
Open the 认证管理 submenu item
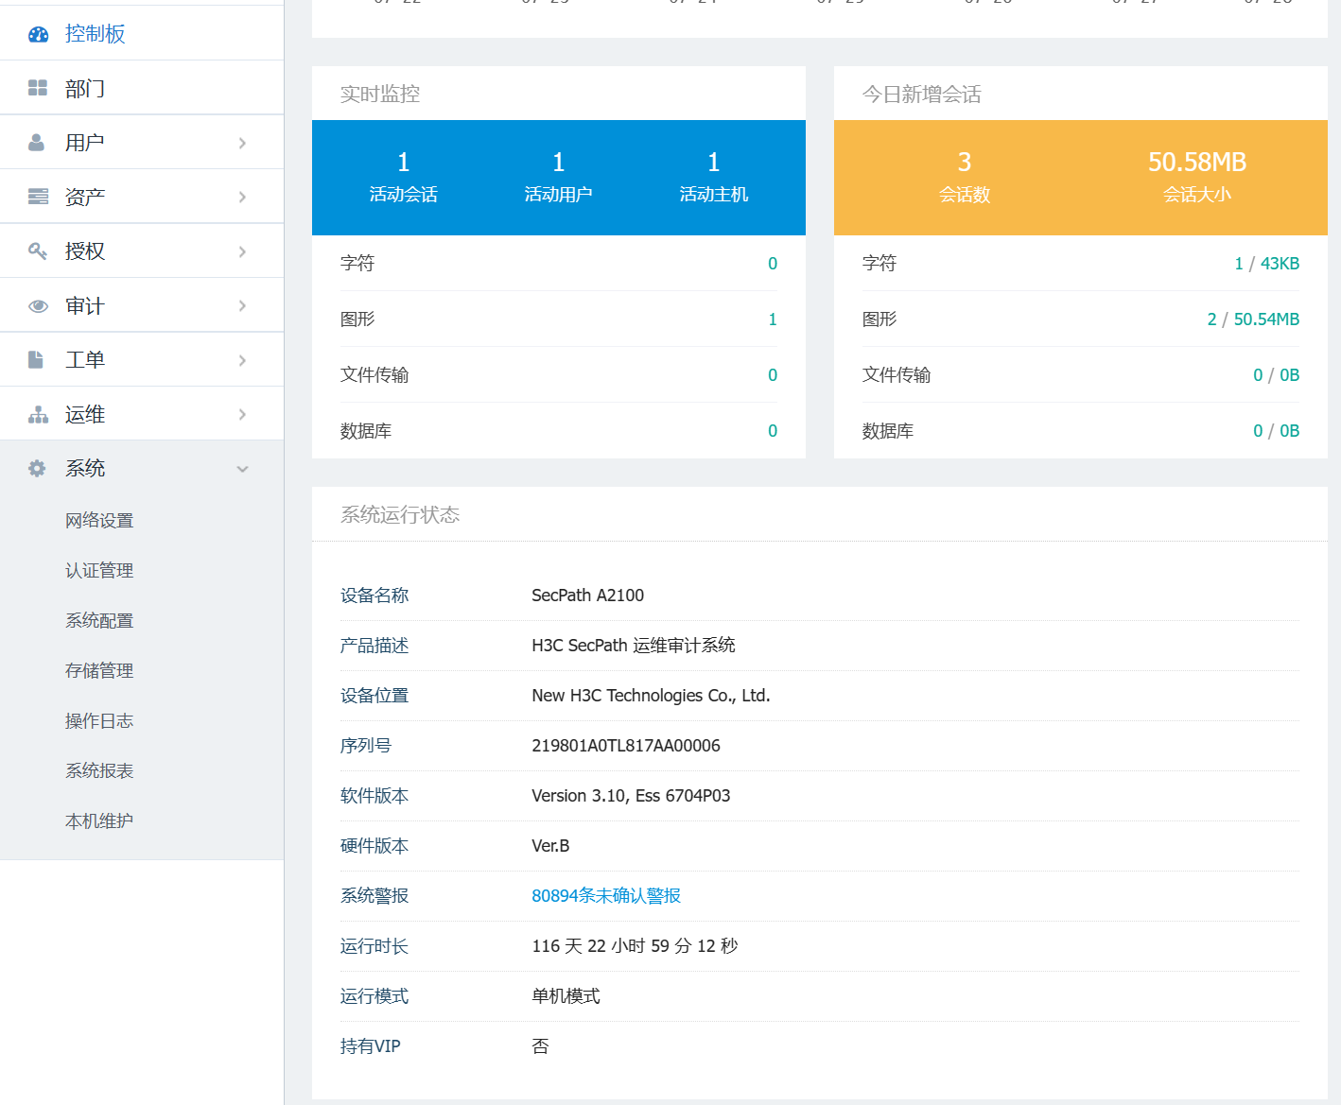point(99,571)
